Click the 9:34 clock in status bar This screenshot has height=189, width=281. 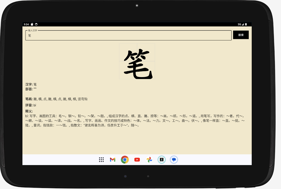pyautogui.click(x=26, y=24)
